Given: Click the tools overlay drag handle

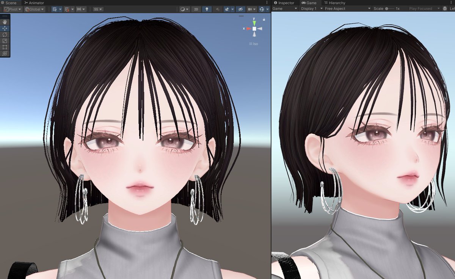Looking at the screenshot, I should point(5,16).
